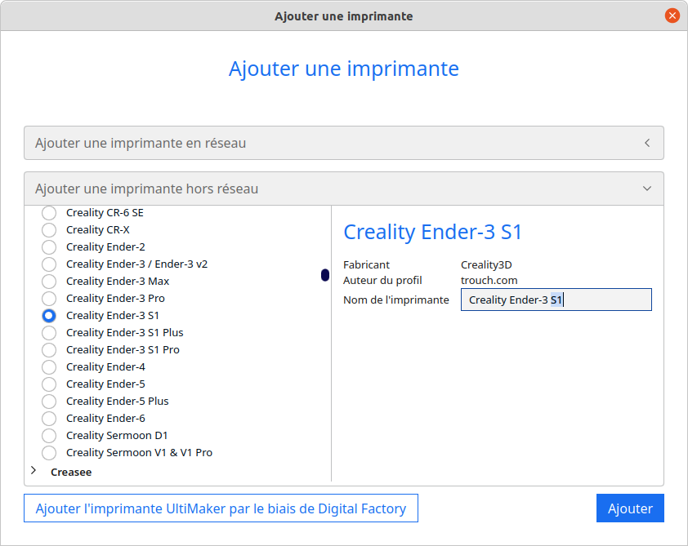Select the Creality CR-6 SE radio button
Viewport: 688px width, 546px height.
tap(49, 213)
